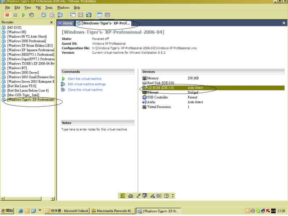Toggle the Favorites sidebar toolbar icon
Screen dimensions: 288x216
73,15
